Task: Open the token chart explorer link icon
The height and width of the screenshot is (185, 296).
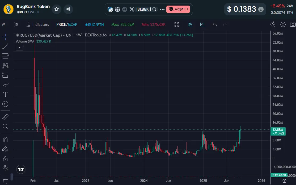Action: [110, 9]
